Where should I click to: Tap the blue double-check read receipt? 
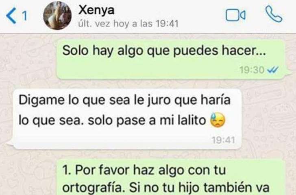pos(273,70)
